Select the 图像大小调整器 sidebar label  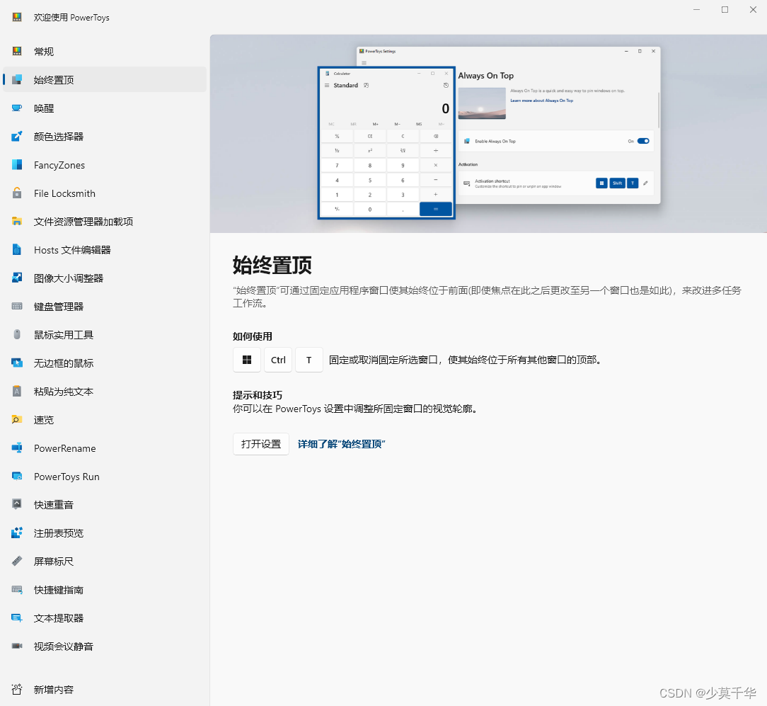[x=69, y=278]
